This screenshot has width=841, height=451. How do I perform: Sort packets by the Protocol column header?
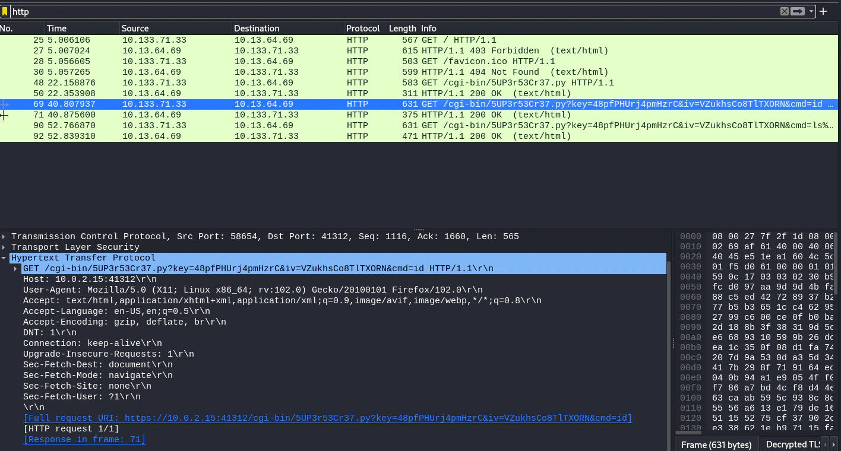click(366, 28)
